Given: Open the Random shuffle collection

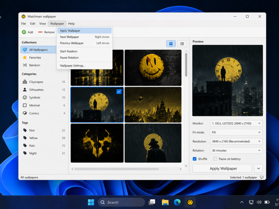Looking at the screenshot, I should coord(25,65).
